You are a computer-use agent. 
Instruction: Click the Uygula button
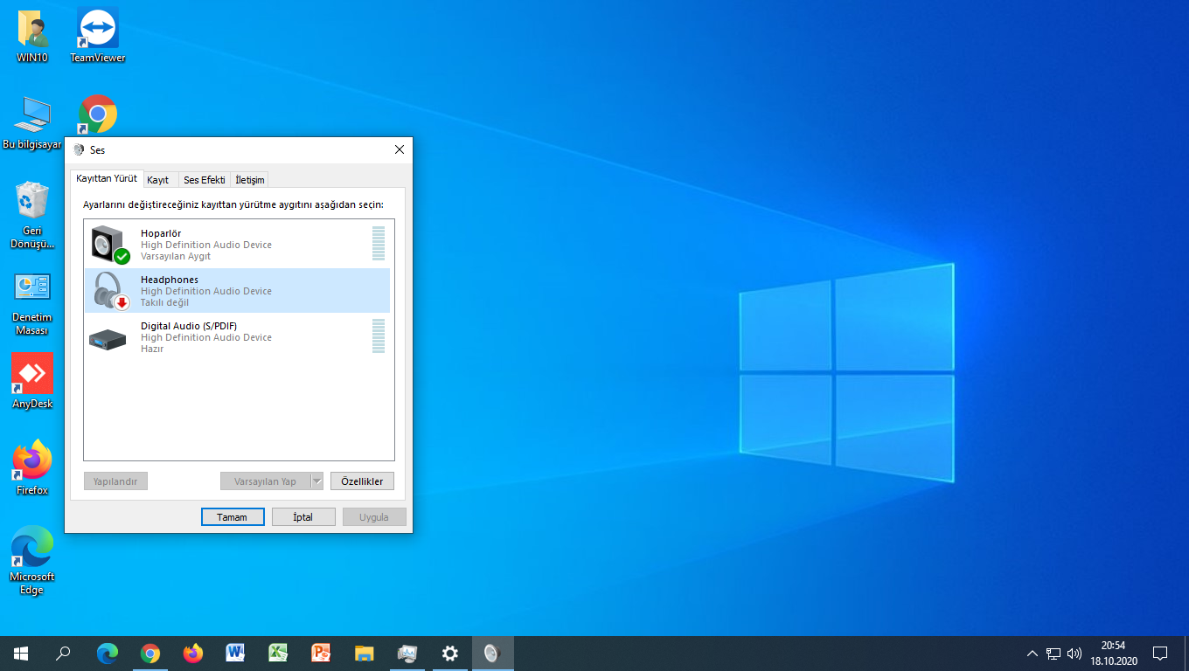(x=374, y=517)
